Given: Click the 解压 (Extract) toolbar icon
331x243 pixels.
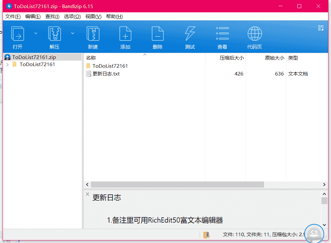Looking at the screenshot, I should point(54,34).
